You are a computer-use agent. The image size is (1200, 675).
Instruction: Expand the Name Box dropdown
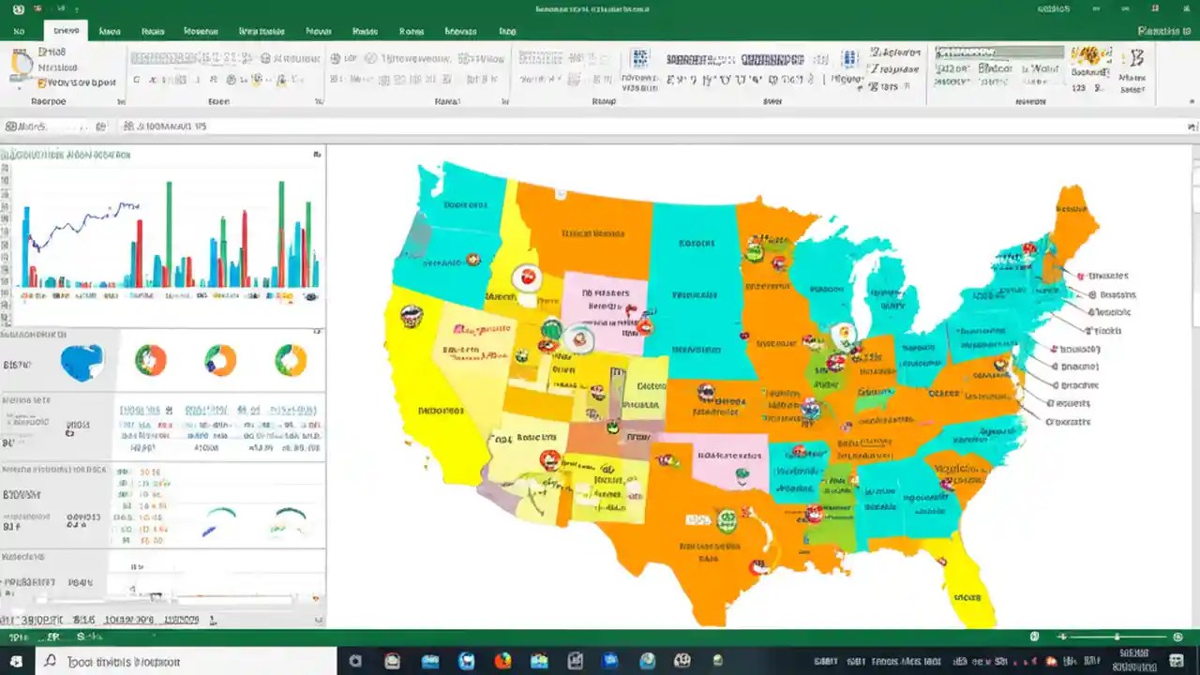click(101, 126)
